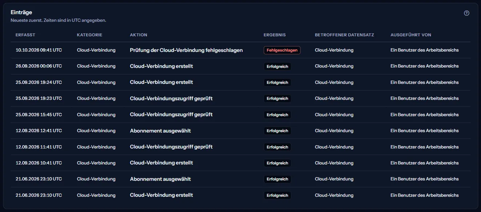This screenshot has height=212, width=481.
Task: Select timestamp 25.09.2026 19:24 UTC
Action: coord(39,82)
